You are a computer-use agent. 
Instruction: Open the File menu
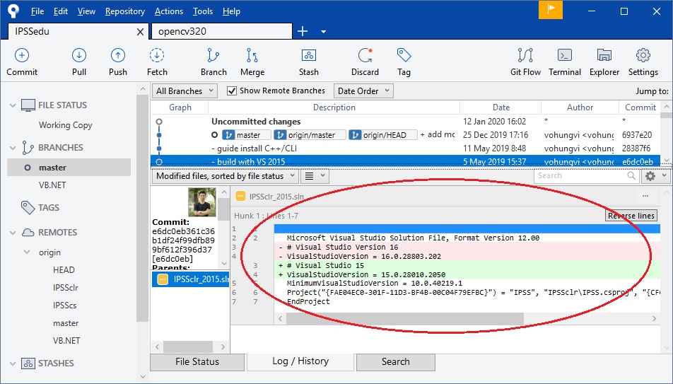click(37, 11)
